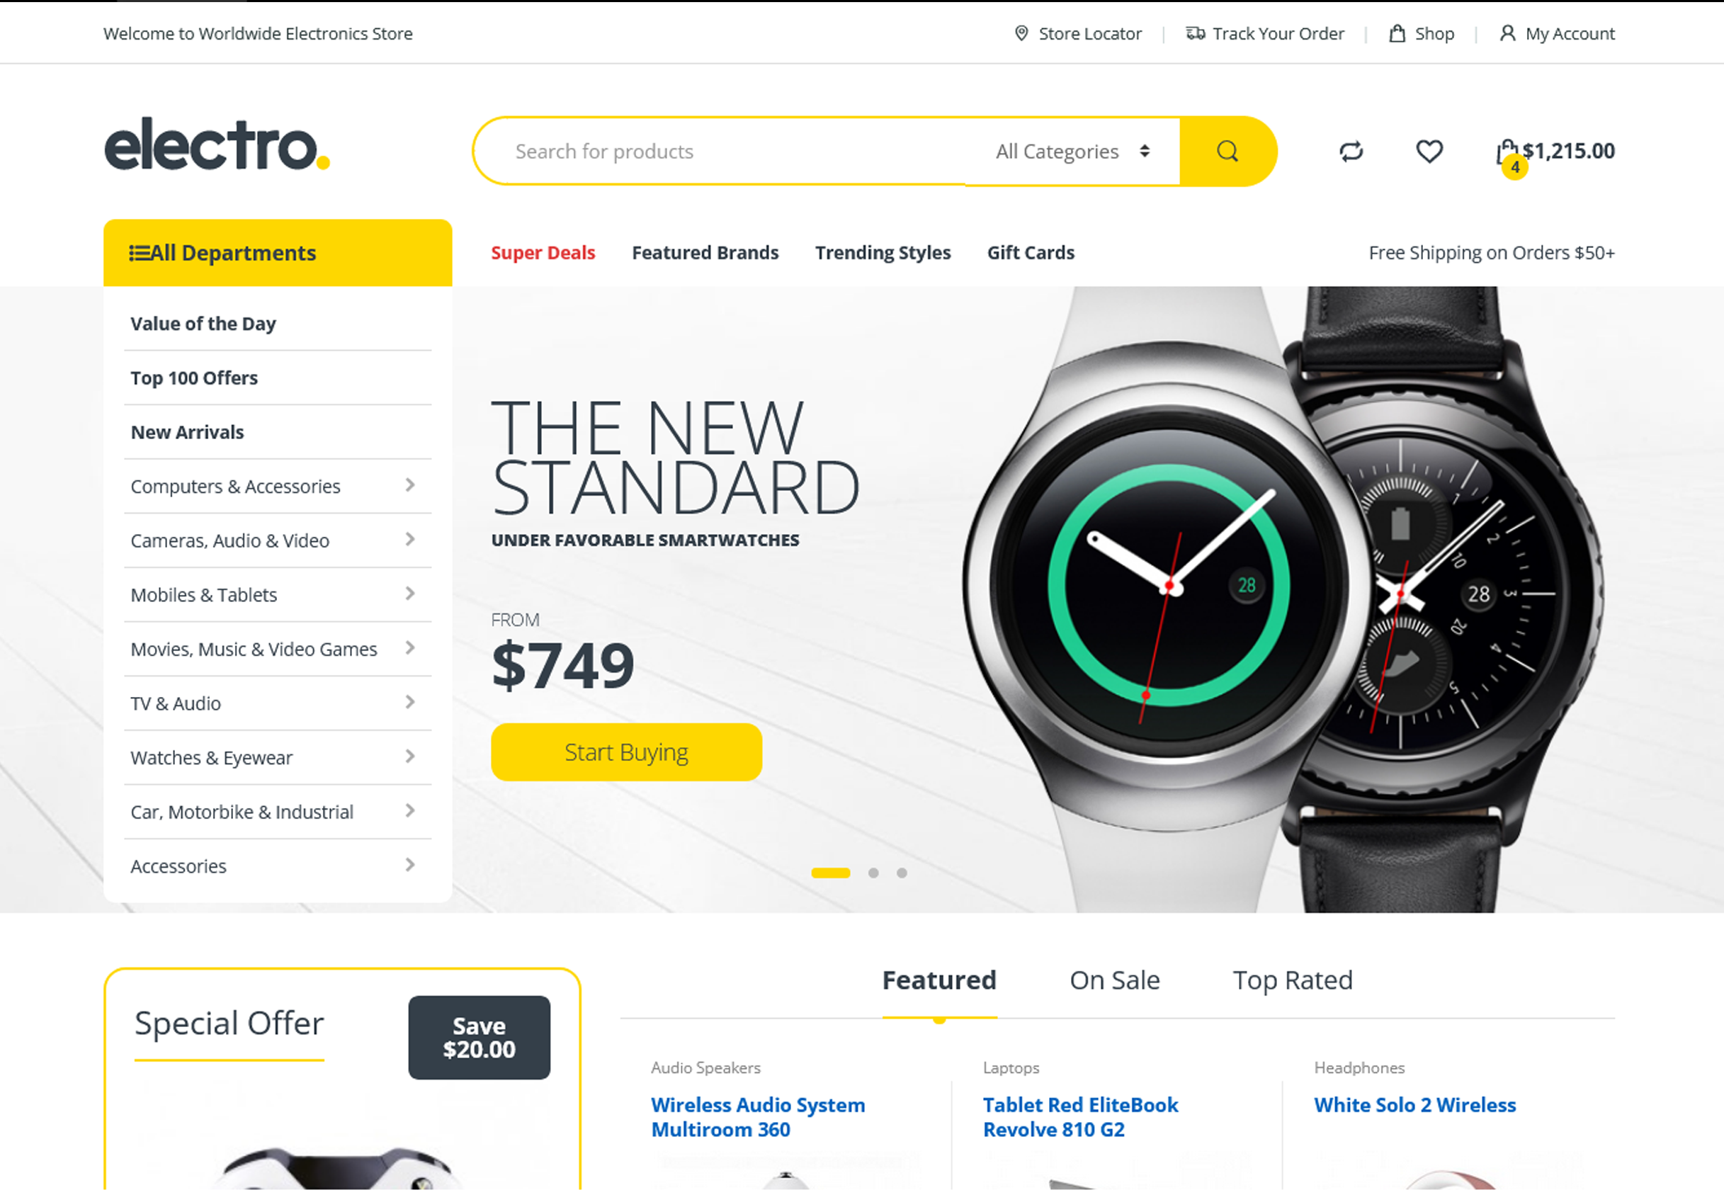
Task: Expand Computers & Accessories chevron
Action: (409, 485)
